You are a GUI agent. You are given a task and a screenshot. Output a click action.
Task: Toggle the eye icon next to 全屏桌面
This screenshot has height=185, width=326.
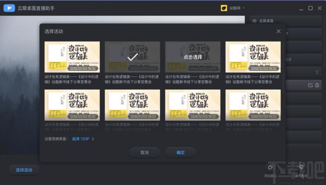point(254,20)
